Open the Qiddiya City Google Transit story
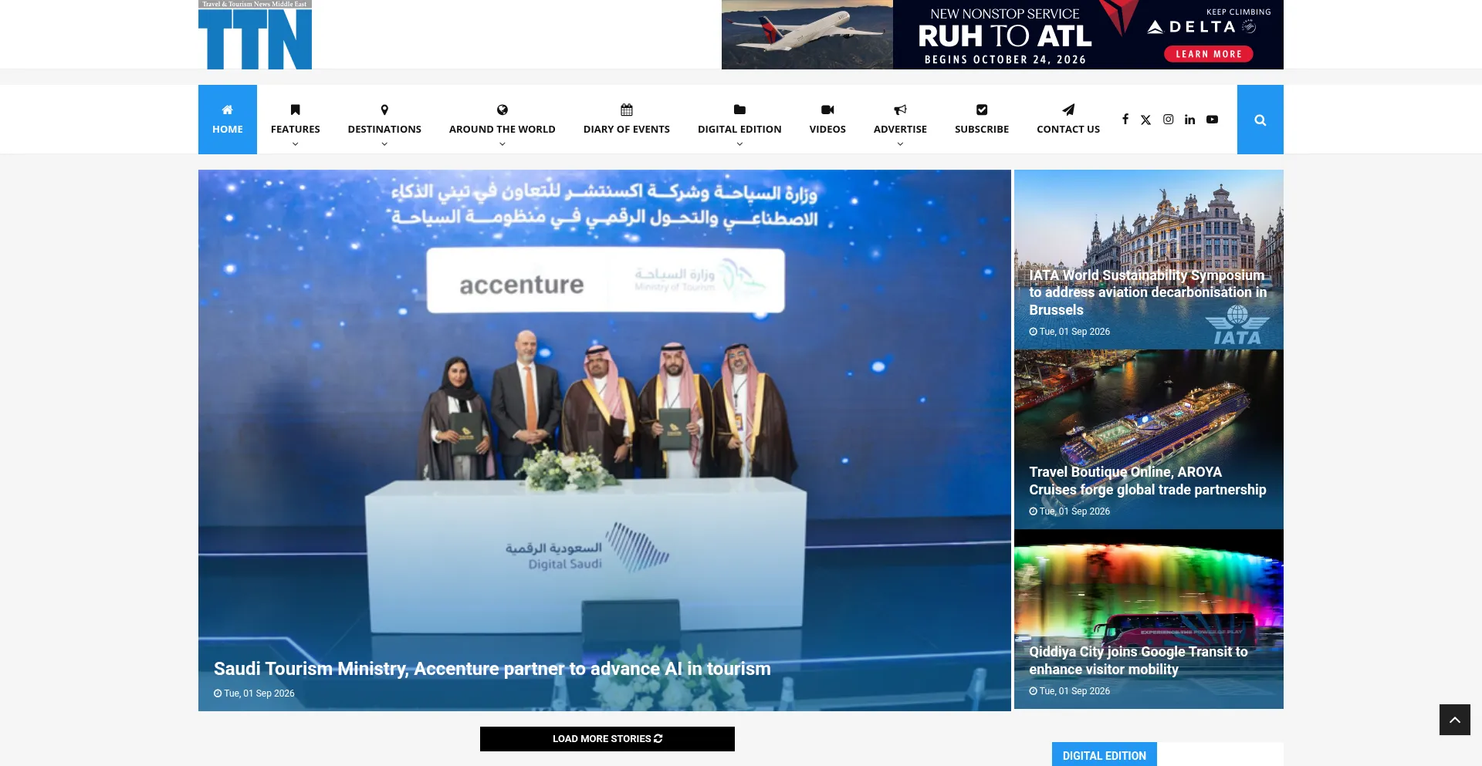 click(1139, 660)
